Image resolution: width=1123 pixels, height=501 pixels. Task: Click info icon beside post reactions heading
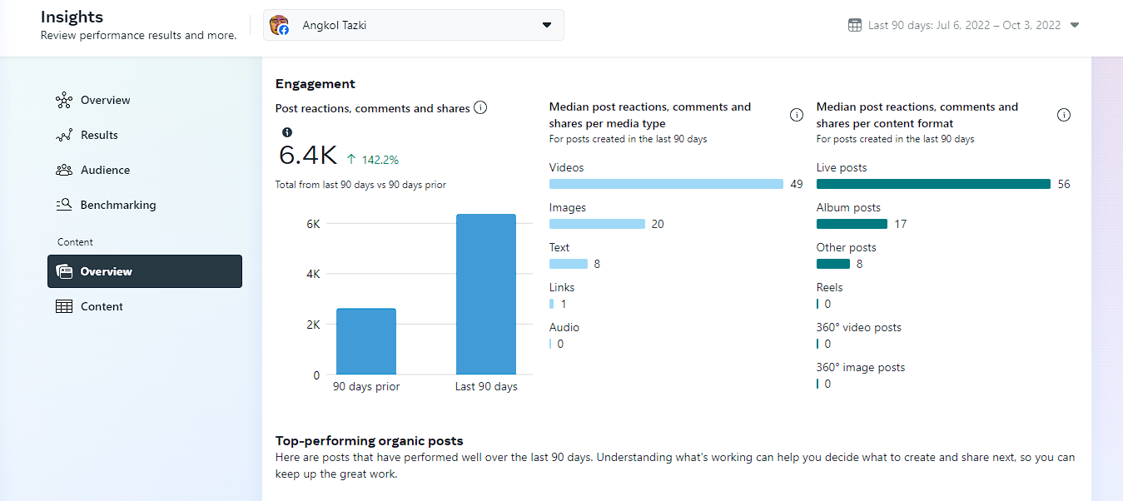(x=480, y=108)
